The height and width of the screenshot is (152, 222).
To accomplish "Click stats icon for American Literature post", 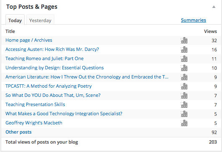I will click(184, 77).
